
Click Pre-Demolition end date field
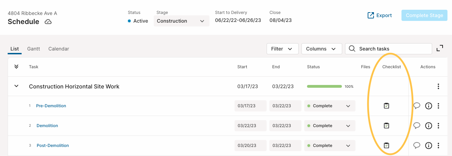(285, 106)
